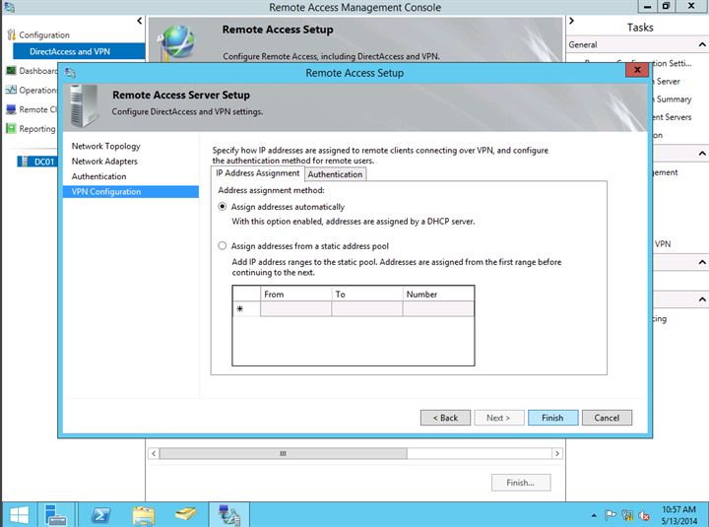
Task: Collapse the second Tasks section chevron
Action: (x=702, y=154)
